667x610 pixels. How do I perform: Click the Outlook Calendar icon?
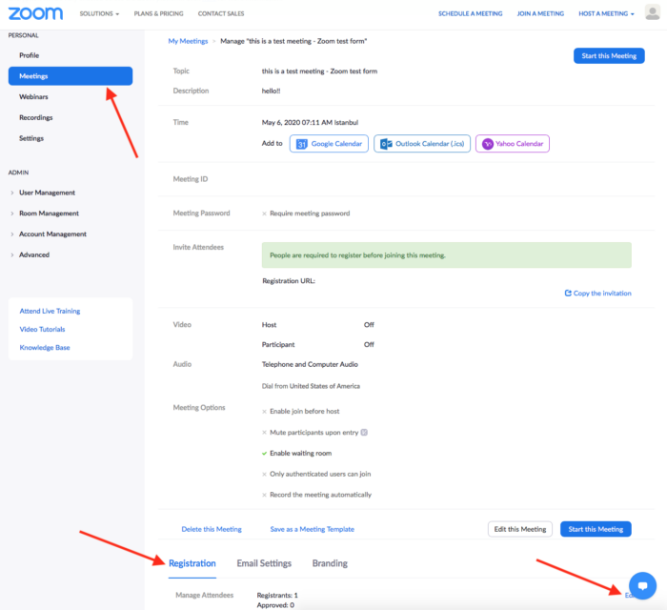[386, 144]
